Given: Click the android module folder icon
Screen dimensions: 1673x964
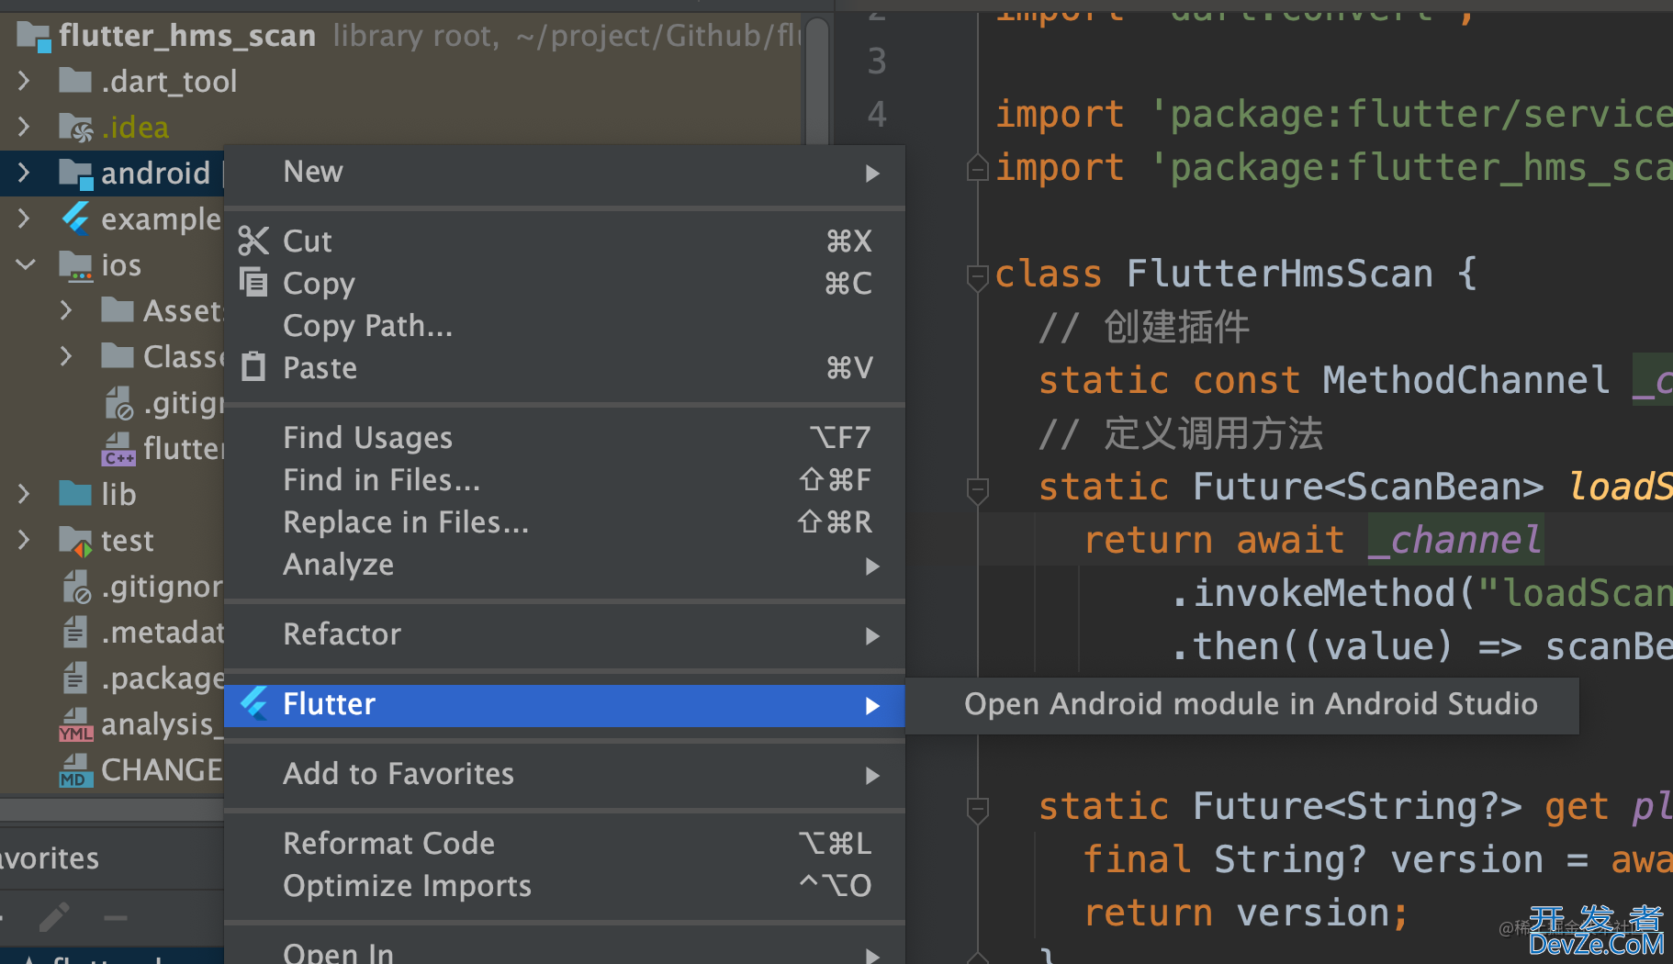Looking at the screenshot, I should (75, 173).
